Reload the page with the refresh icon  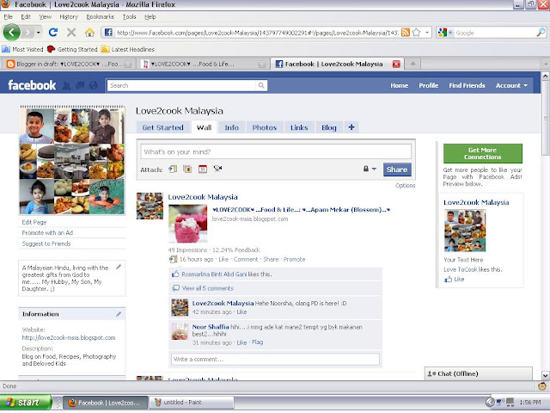click(x=53, y=33)
